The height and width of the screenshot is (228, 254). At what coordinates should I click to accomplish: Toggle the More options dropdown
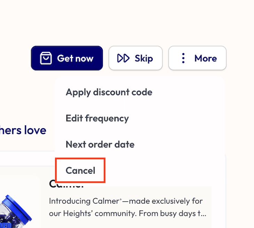(197, 58)
